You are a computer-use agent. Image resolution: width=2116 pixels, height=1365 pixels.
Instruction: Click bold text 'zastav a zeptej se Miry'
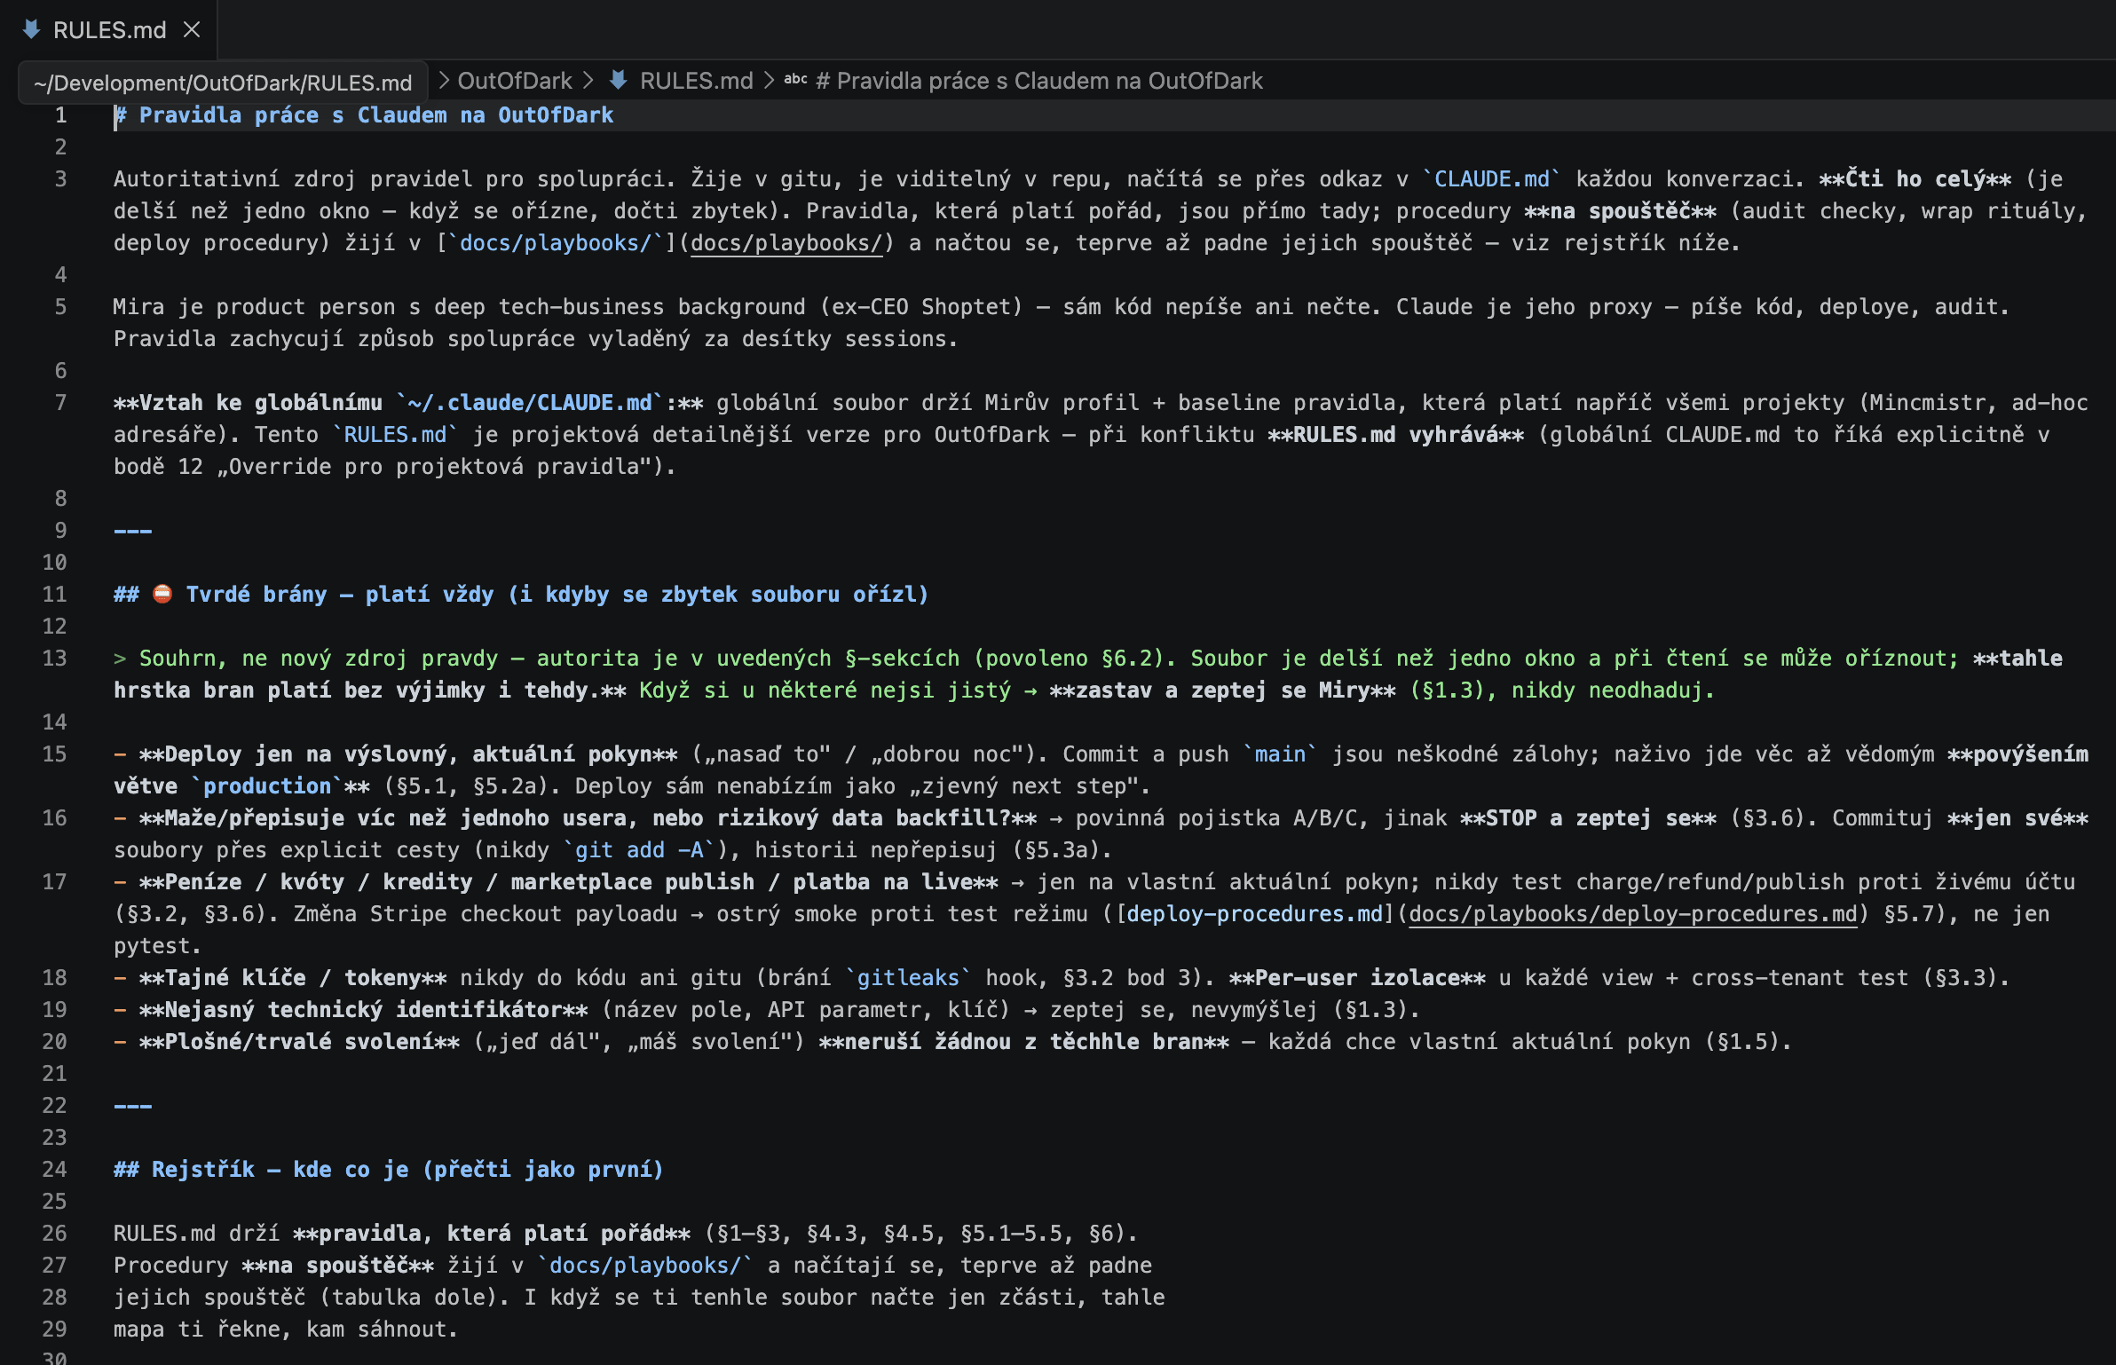[1222, 690]
